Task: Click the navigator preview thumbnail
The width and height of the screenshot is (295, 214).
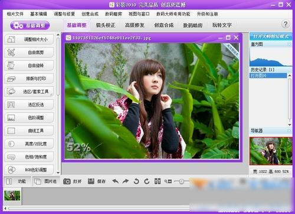Action: click(x=271, y=151)
